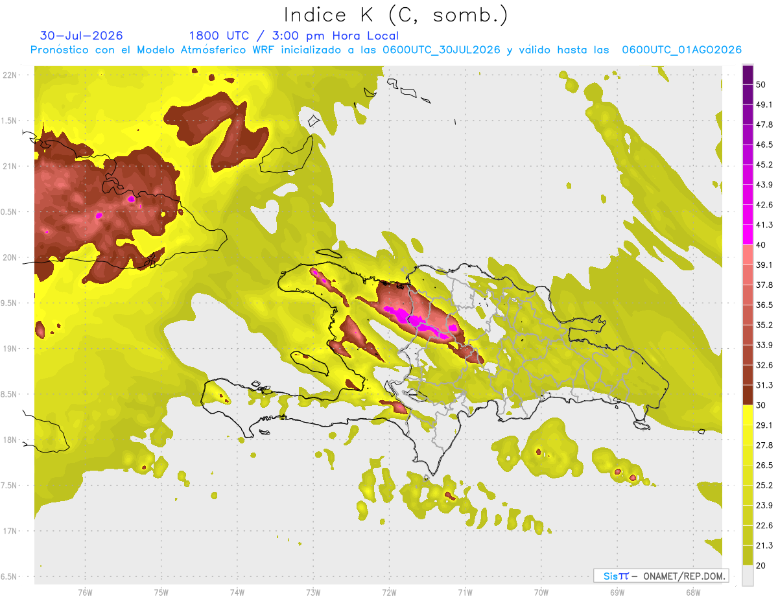Select the date text '30-Jul-2026'
The width and height of the screenshot is (778, 601).
coord(82,36)
